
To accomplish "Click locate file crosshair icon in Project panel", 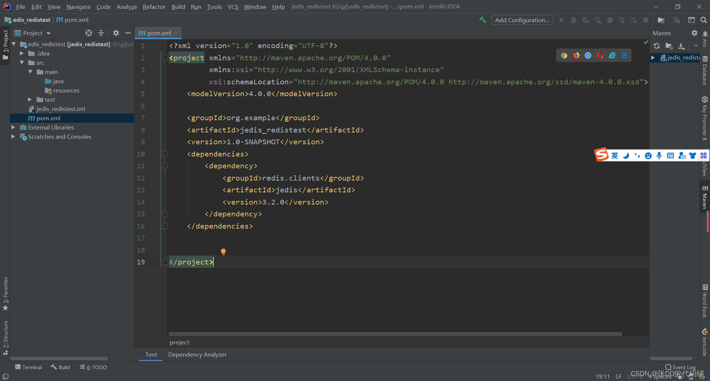I will click(x=89, y=33).
